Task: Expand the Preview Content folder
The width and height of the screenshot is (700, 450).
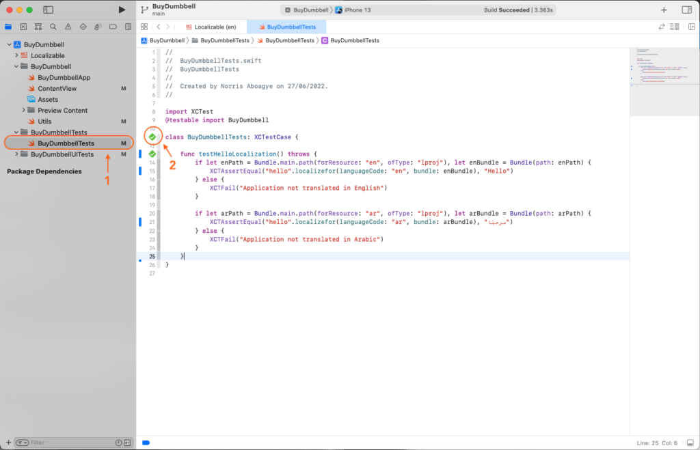Action: click(x=24, y=110)
